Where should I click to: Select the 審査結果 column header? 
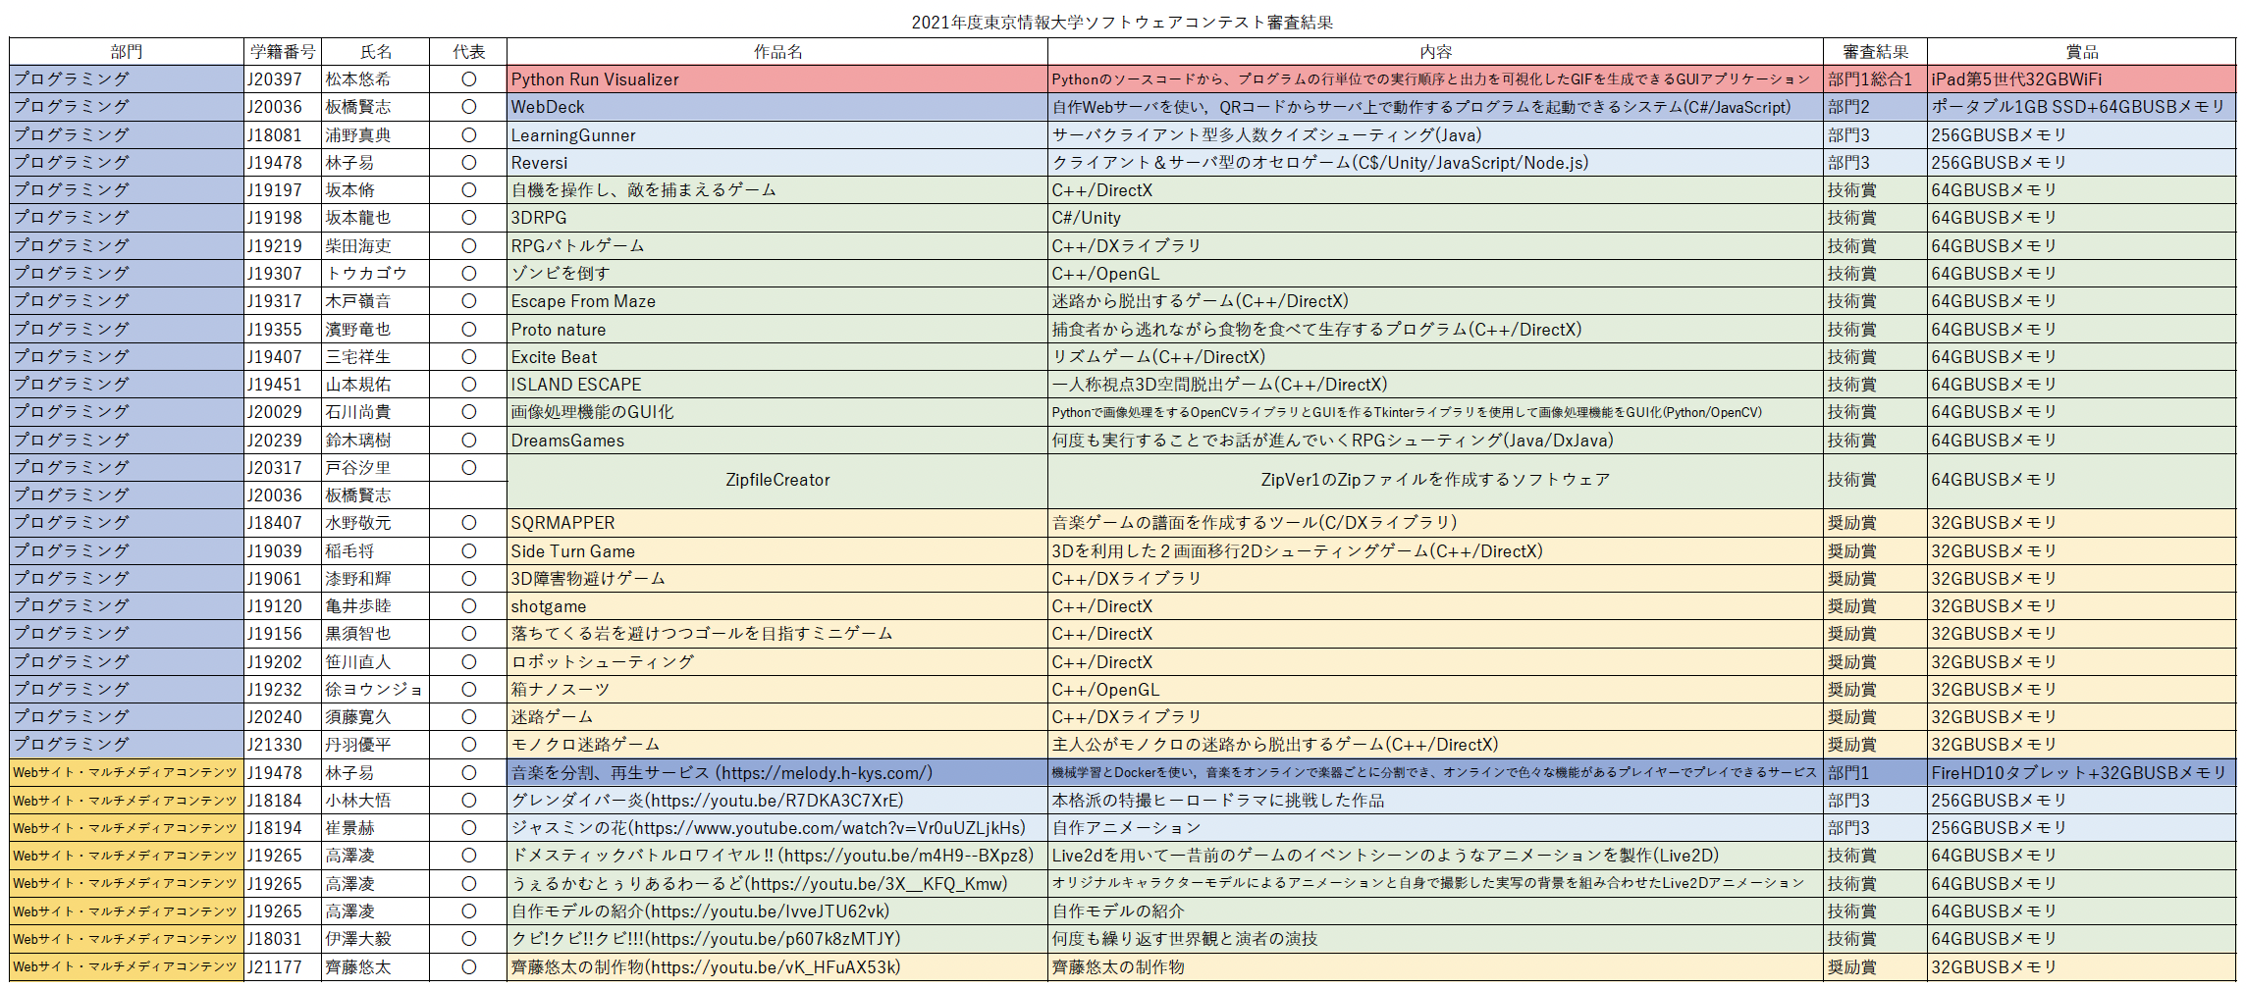(x=1875, y=52)
